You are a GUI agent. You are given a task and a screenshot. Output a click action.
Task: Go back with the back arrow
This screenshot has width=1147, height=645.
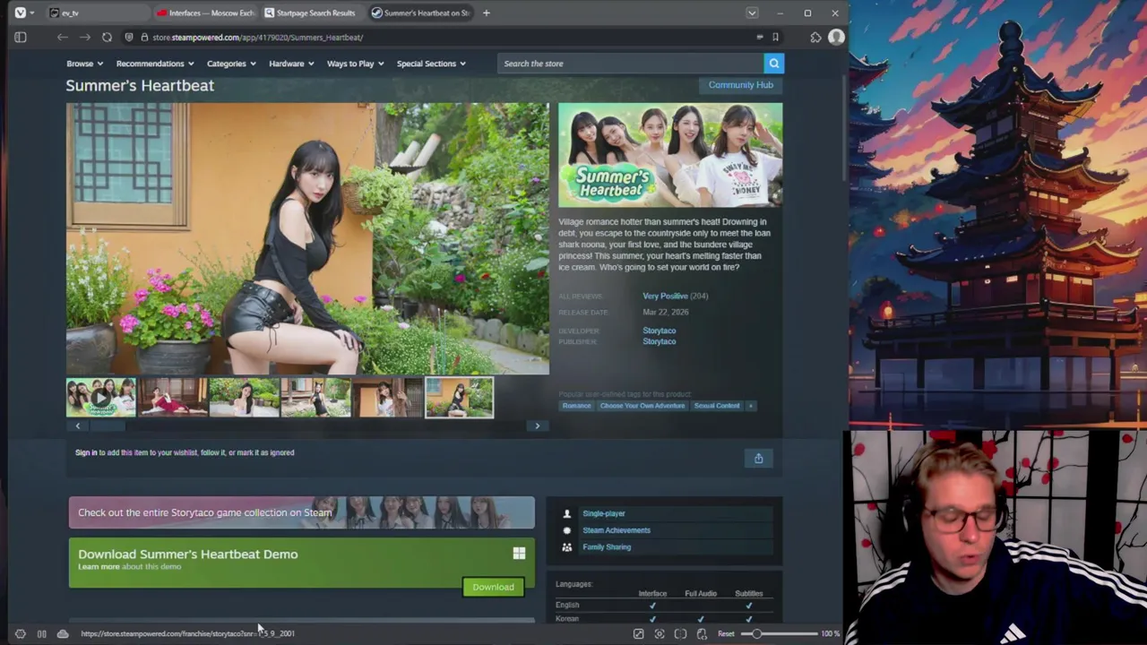(x=62, y=37)
